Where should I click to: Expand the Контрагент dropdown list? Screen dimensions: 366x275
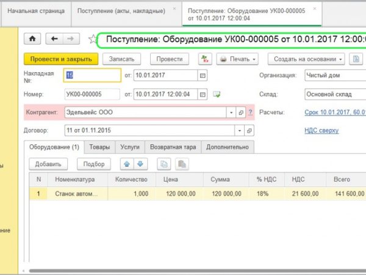tap(231, 113)
